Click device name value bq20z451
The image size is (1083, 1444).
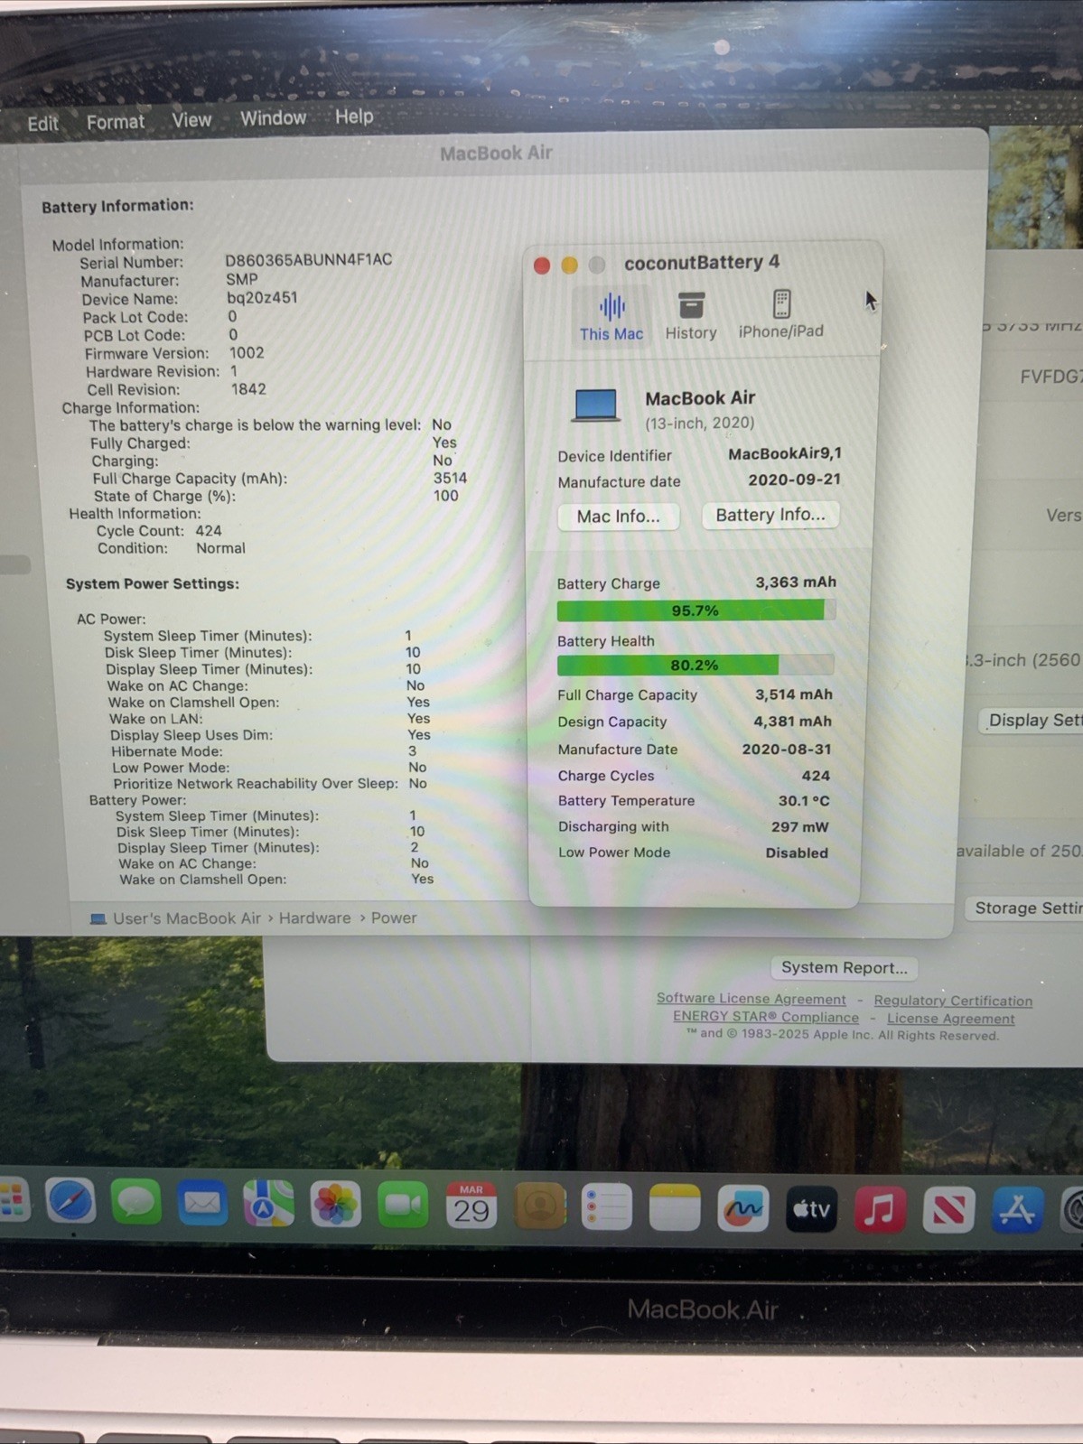262,297
